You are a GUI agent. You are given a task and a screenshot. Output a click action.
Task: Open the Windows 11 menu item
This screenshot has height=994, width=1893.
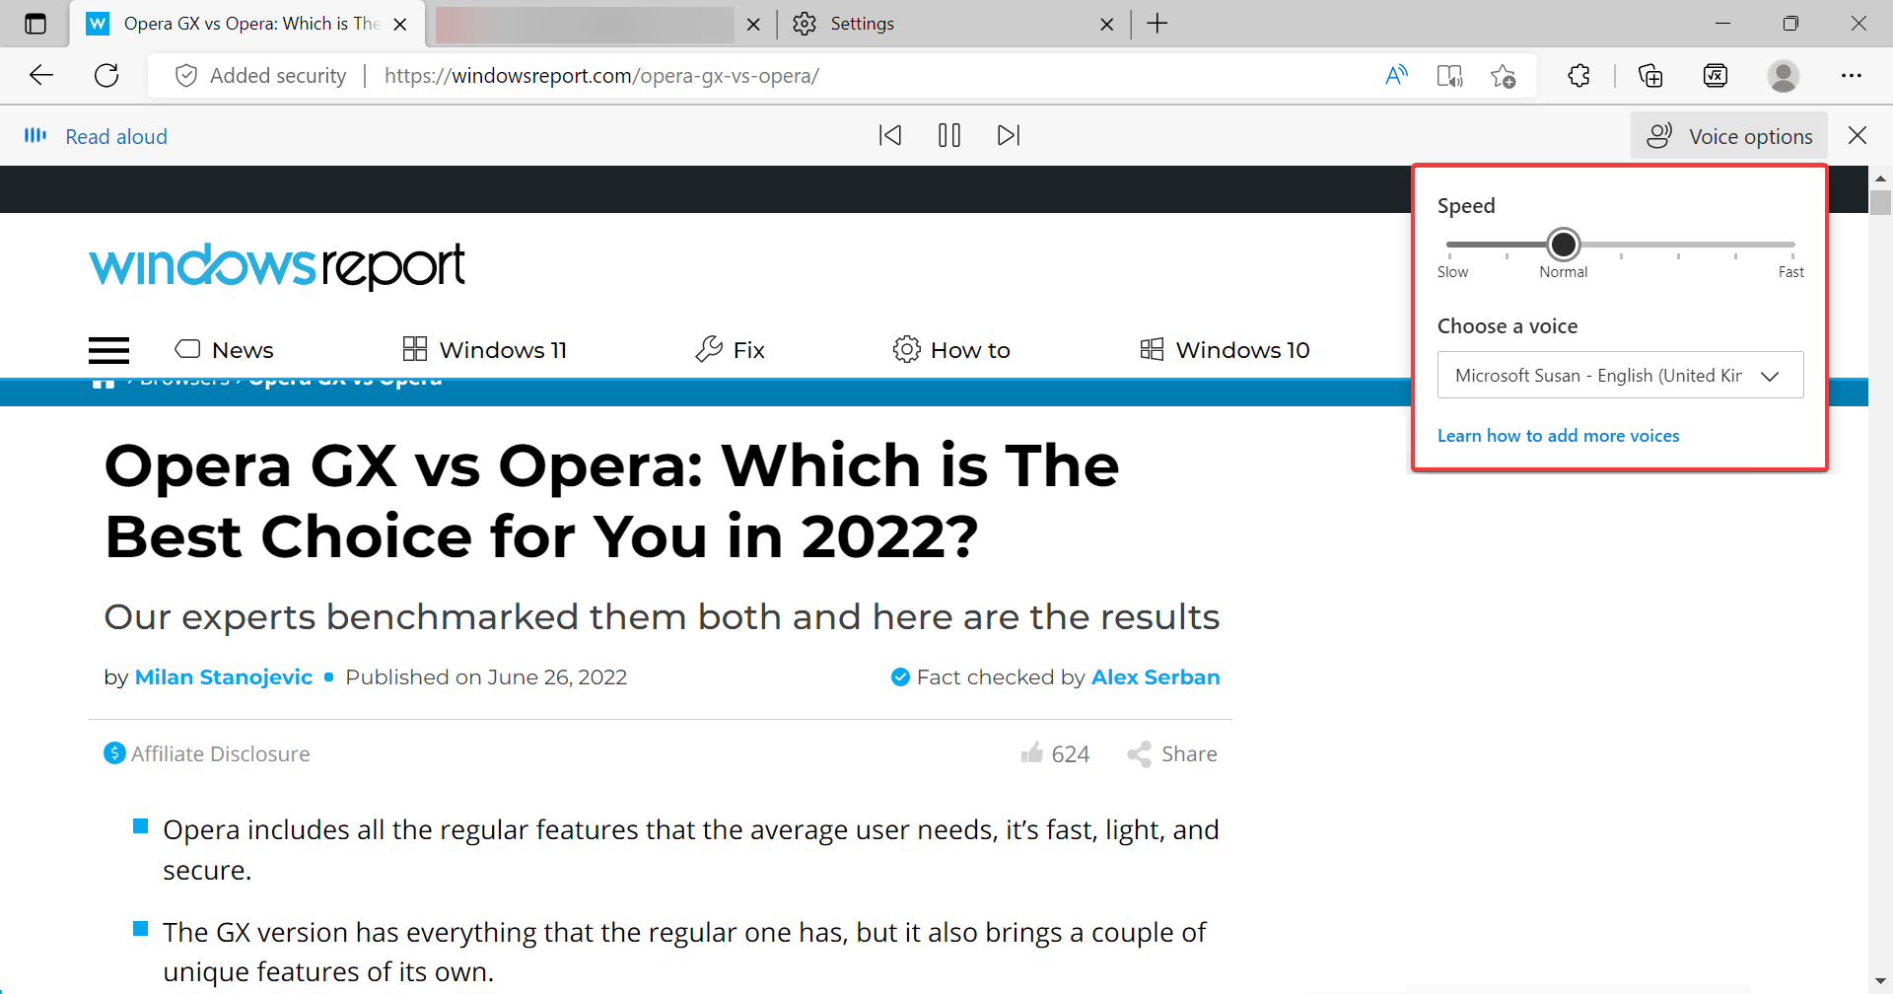(485, 350)
